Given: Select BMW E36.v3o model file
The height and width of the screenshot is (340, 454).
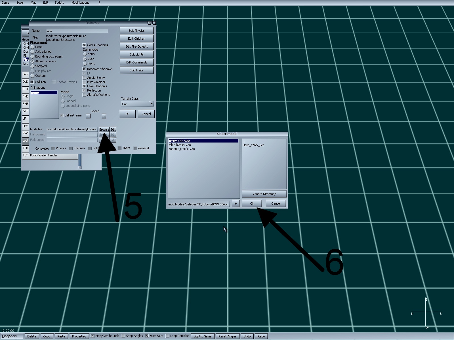Looking at the screenshot, I should 203,141.
